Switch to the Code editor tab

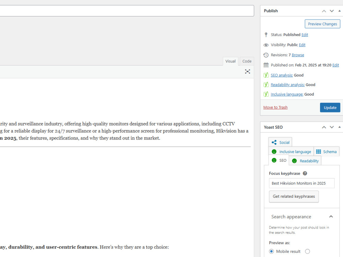point(247,61)
